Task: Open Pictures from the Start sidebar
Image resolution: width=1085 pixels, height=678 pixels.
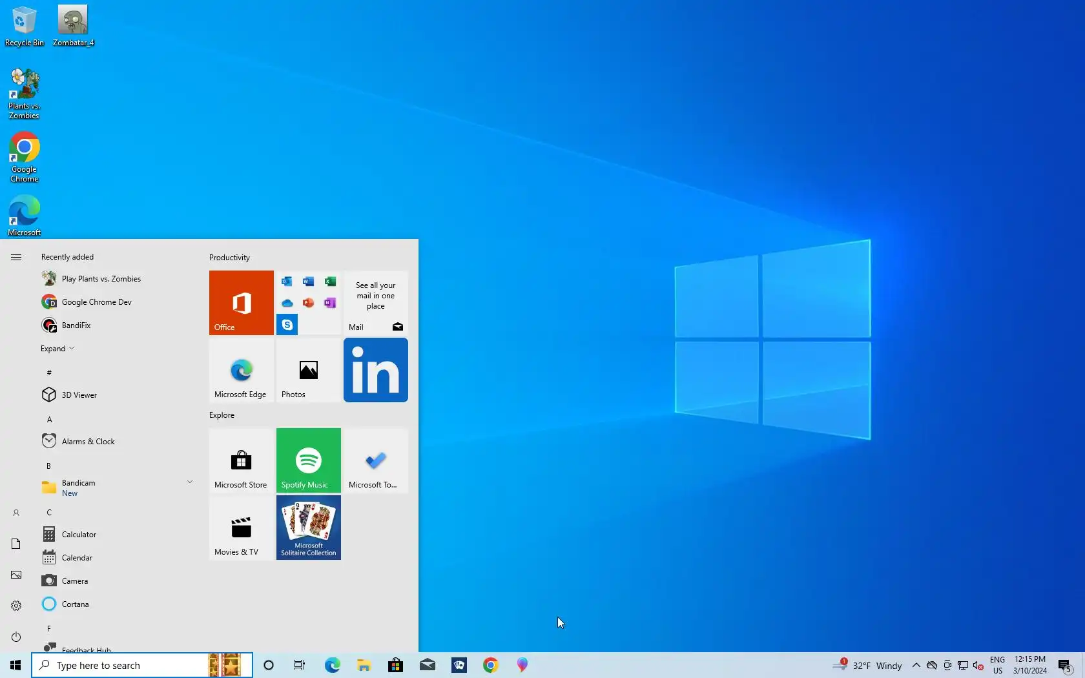Action: [16, 575]
